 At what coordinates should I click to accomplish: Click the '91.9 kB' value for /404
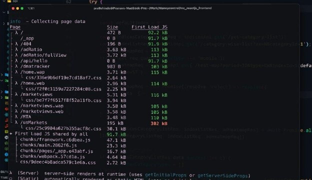pos(158,44)
